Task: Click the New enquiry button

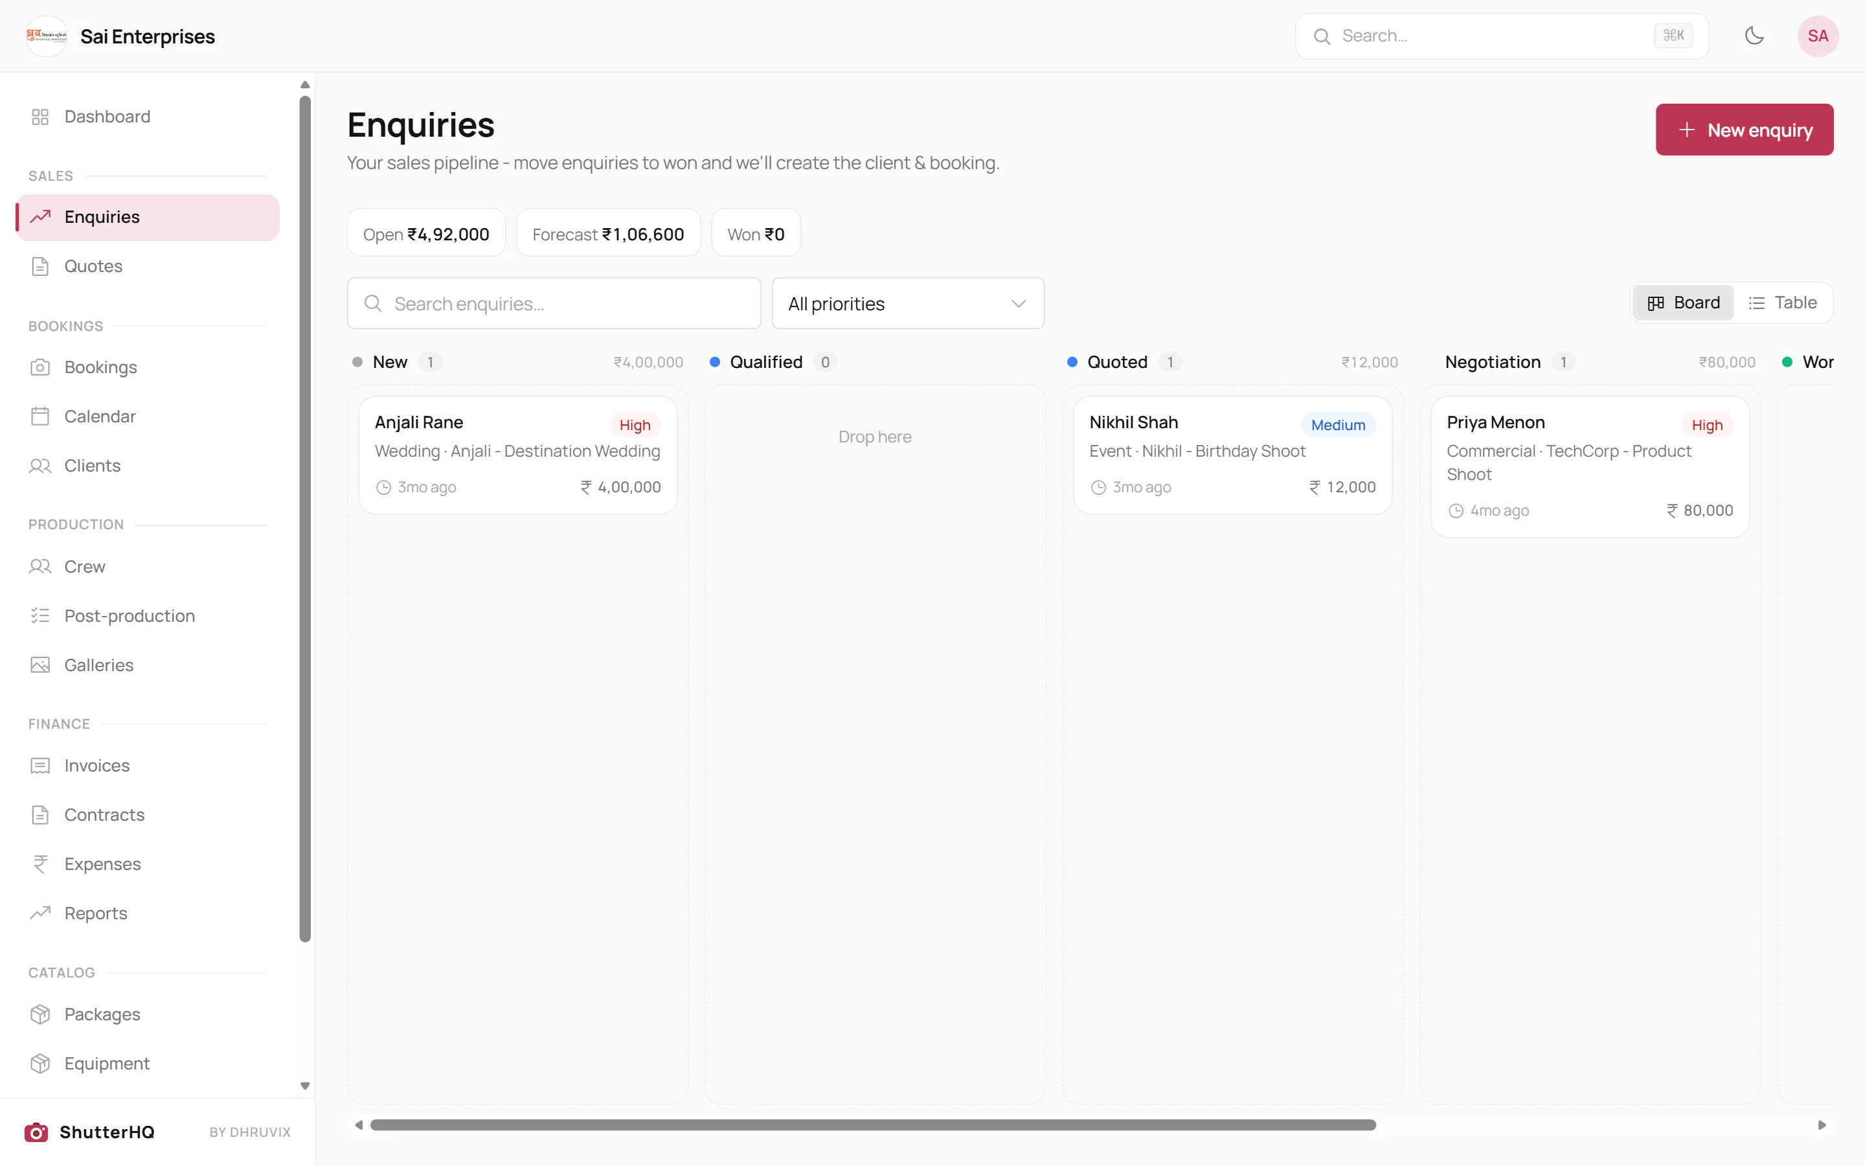Action: pyautogui.click(x=1744, y=130)
